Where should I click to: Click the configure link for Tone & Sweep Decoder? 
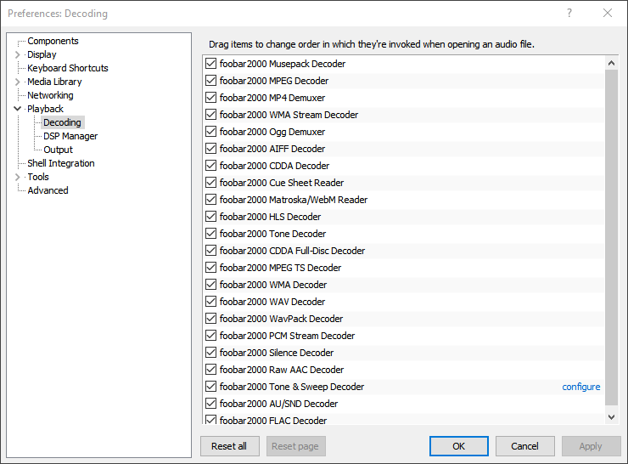click(x=581, y=387)
